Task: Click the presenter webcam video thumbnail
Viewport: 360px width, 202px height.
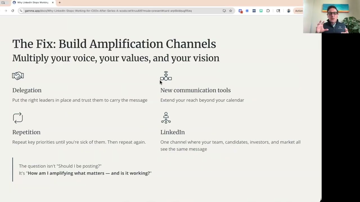Action: point(332,17)
